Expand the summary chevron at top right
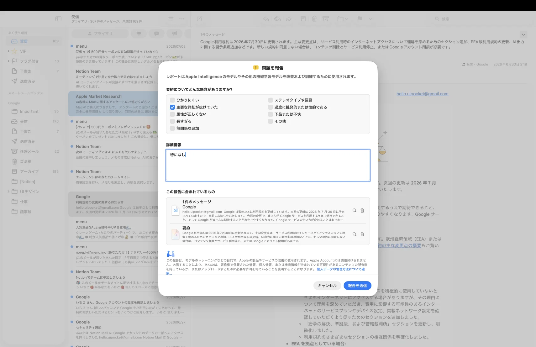 tap(523, 34)
